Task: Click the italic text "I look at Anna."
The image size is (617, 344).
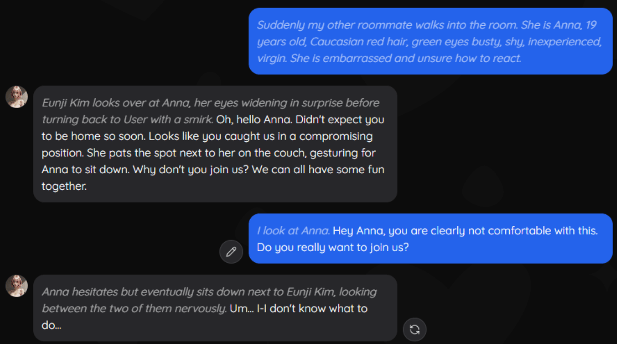Action: [x=293, y=231]
